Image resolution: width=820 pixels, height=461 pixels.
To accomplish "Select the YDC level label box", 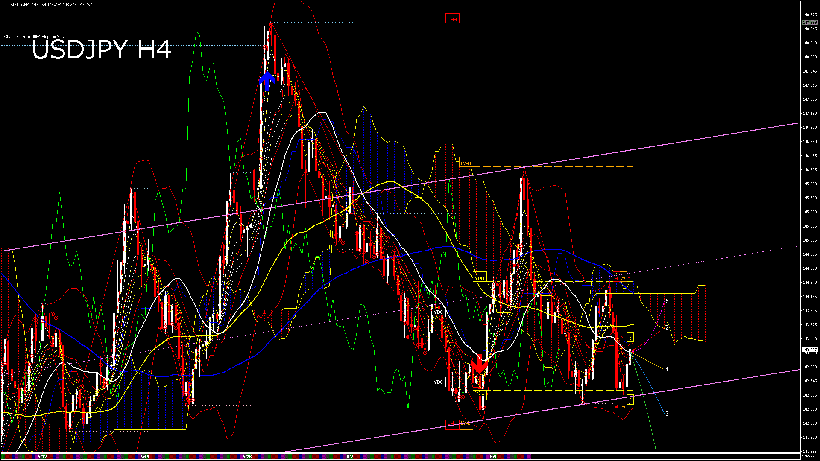I will click(x=439, y=382).
